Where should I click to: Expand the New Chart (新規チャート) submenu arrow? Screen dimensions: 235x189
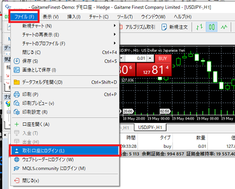click(115, 25)
